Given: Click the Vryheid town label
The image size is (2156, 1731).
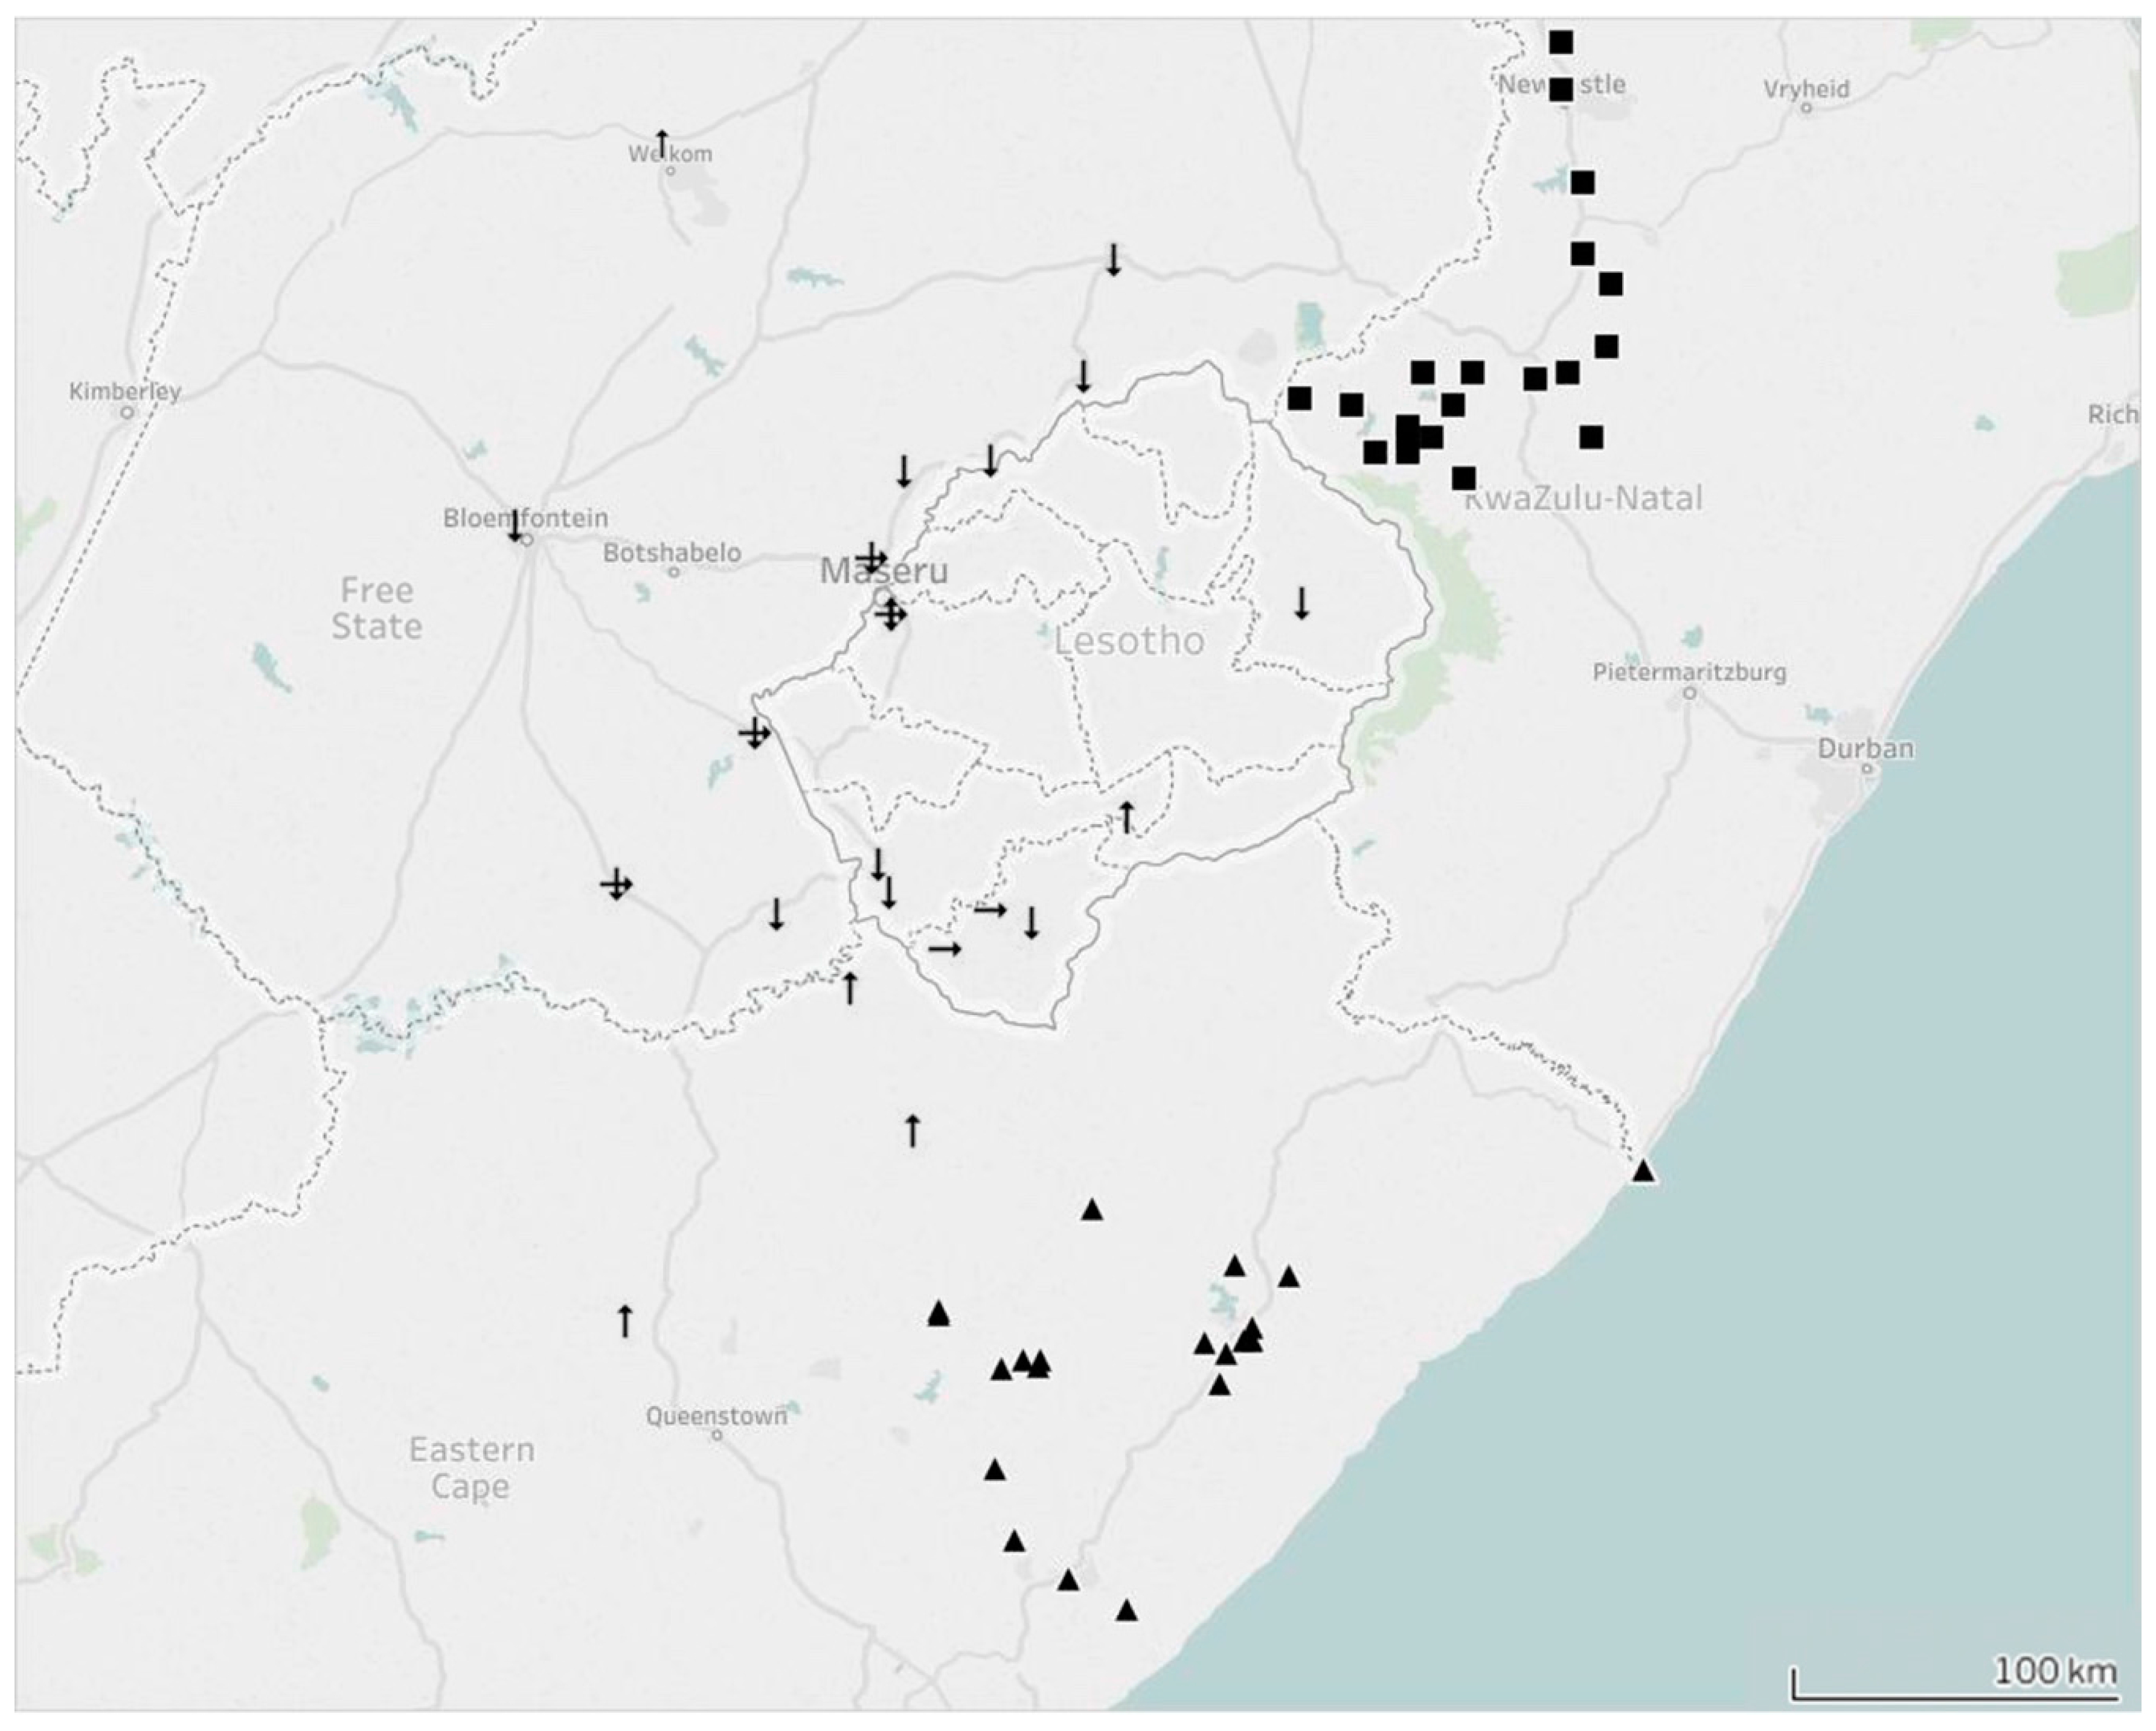Looking at the screenshot, I should [1806, 89].
